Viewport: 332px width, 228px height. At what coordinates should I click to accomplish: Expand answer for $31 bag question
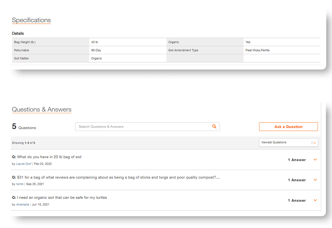[315, 180]
